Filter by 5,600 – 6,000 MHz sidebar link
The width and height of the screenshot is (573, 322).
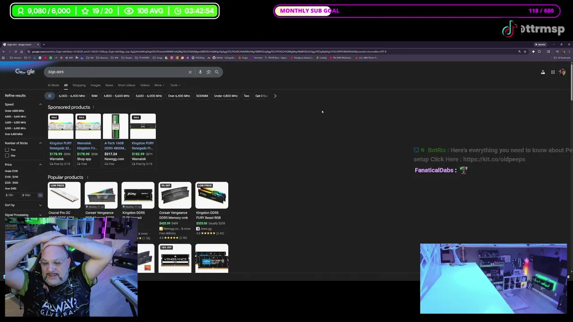15,123
